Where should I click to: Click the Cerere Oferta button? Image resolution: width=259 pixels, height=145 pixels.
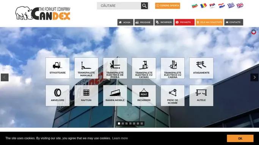[x=168, y=6]
